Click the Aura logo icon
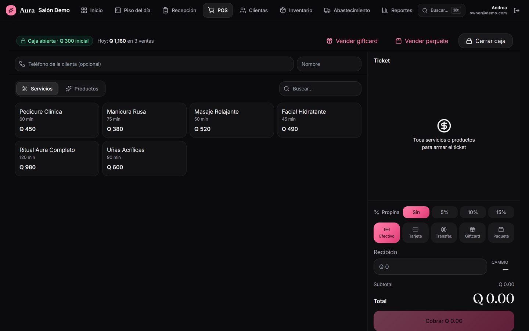The image size is (529, 331). [11, 10]
